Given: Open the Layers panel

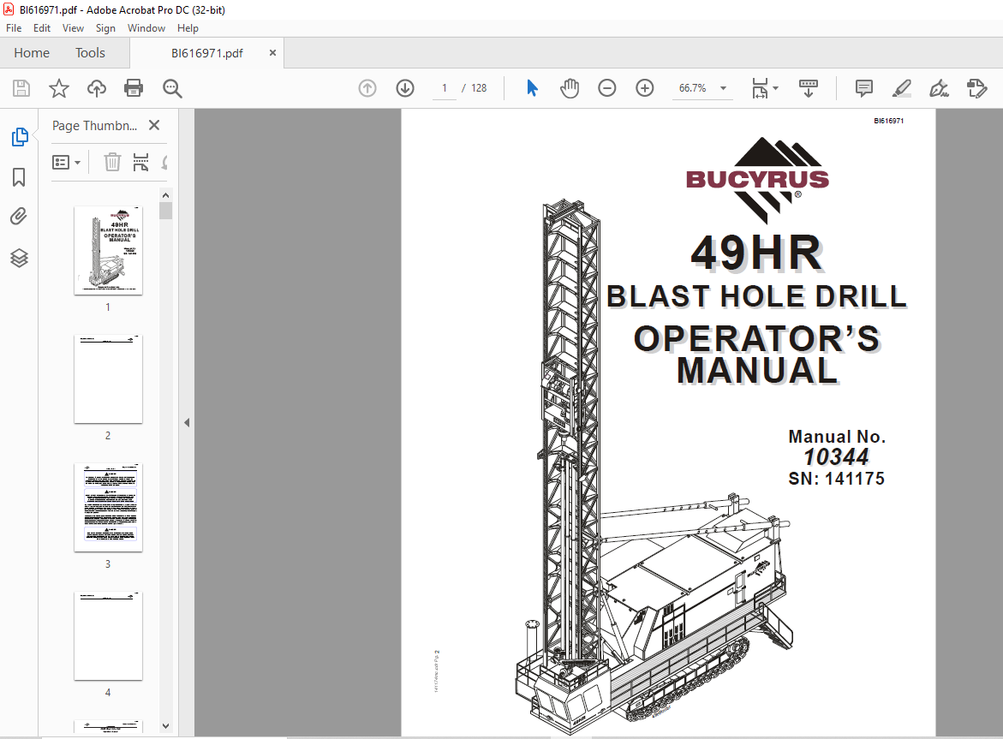Looking at the screenshot, I should coord(19,258).
